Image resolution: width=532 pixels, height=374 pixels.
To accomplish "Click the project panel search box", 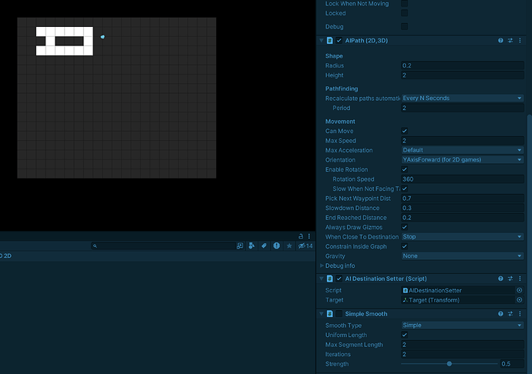I will point(163,246).
